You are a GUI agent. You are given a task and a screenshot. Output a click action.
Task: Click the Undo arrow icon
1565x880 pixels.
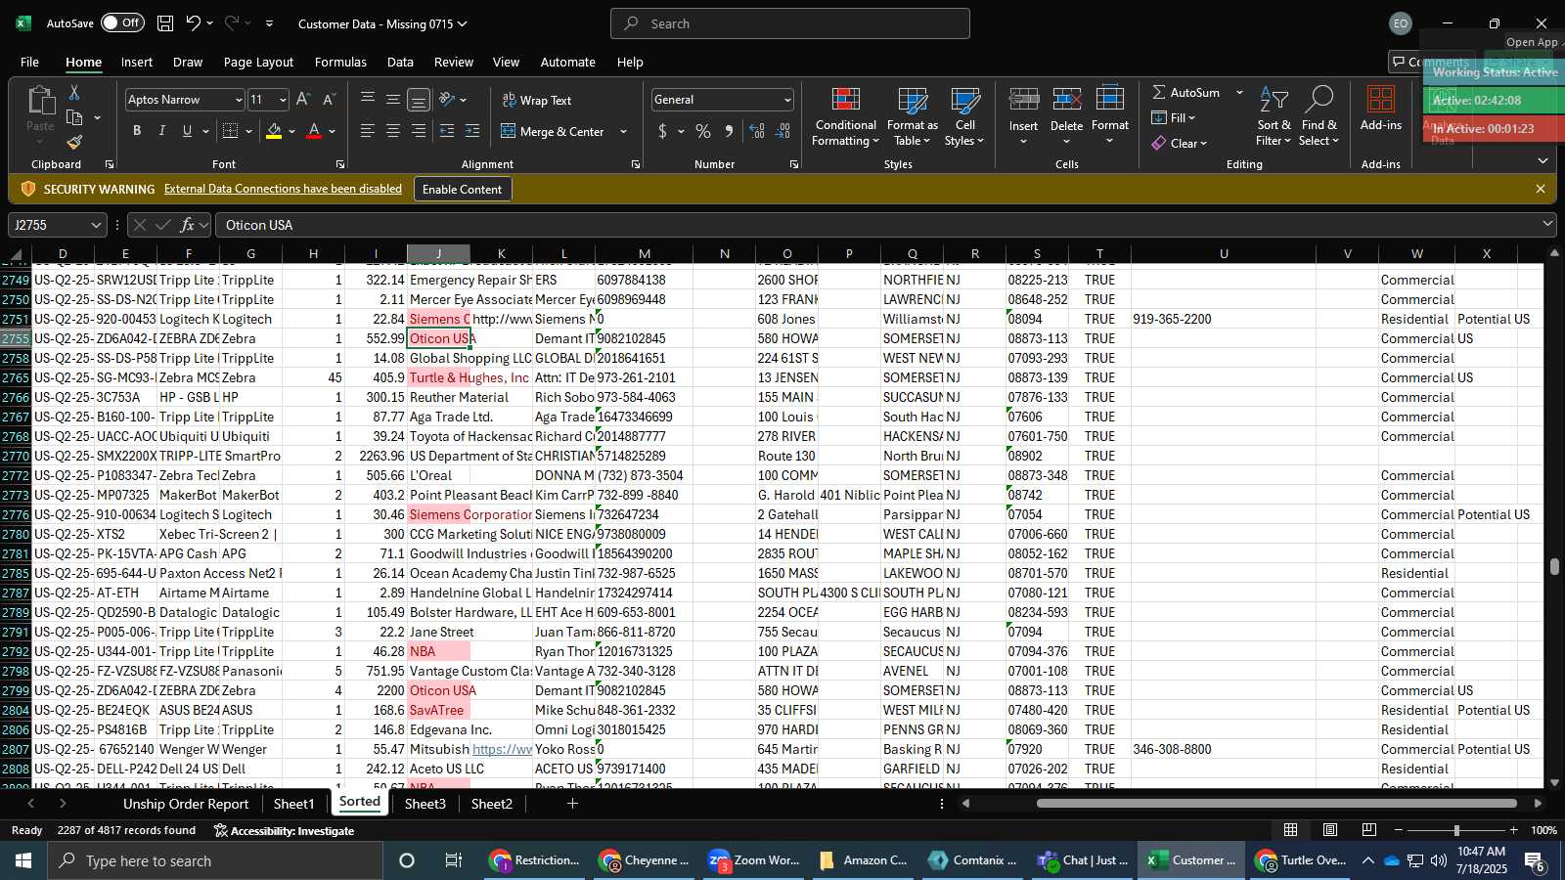coord(193,23)
